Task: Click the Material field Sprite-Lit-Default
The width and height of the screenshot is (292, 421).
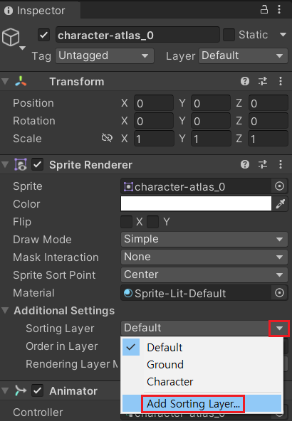Action: (x=196, y=293)
